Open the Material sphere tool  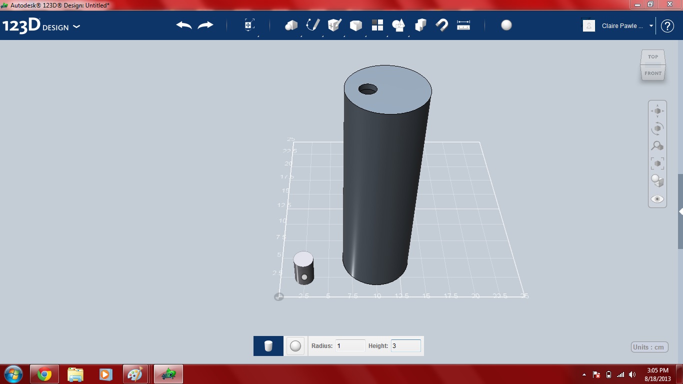(x=506, y=25)
